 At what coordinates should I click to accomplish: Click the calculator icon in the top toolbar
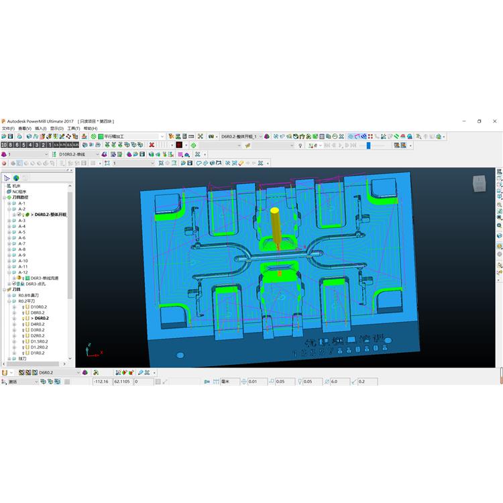184,136
